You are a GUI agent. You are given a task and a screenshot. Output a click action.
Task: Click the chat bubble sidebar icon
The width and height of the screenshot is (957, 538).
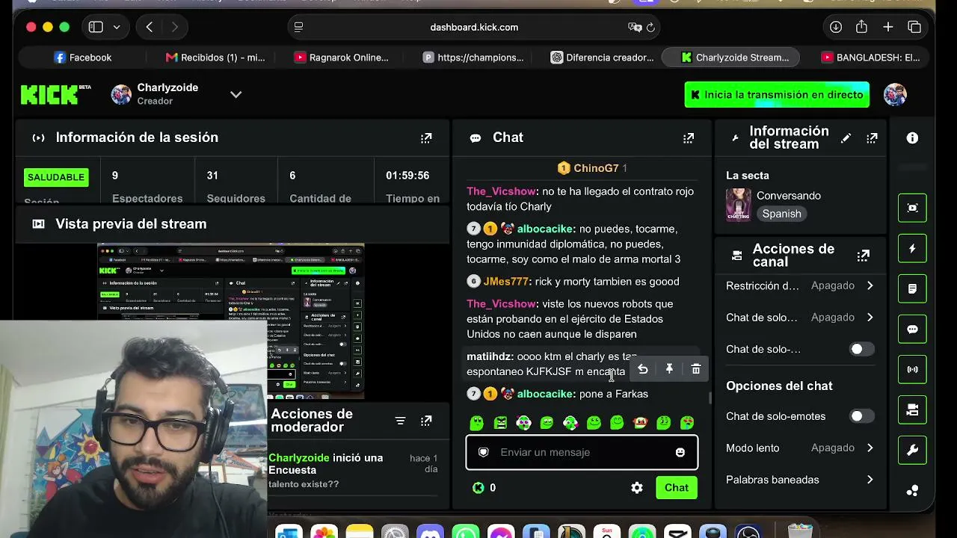(x=912, y=329)
